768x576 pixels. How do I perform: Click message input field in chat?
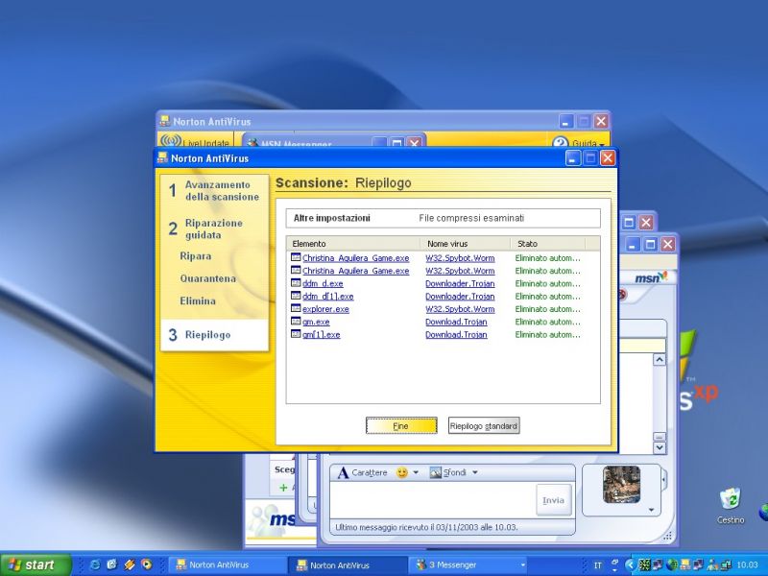[433, 499]
